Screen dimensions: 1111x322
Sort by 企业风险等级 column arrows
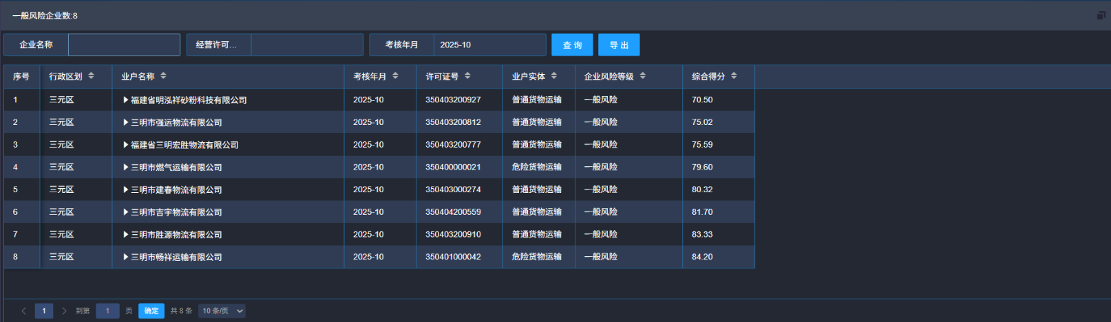pyautogui.click(x=643, y=76)
